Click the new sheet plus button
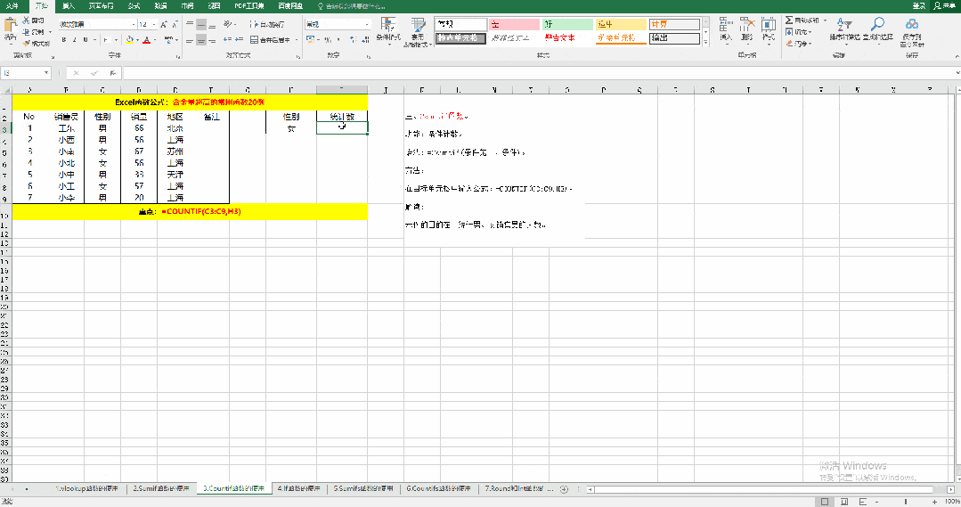The width and height of the screenshot is (961, 507). [x=565, y=489]
